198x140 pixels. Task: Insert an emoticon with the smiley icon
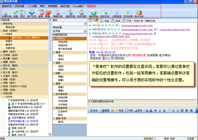click(113, 110)
